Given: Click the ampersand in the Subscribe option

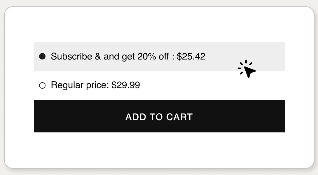Looking at the screenshot, I should pos(98,56).
